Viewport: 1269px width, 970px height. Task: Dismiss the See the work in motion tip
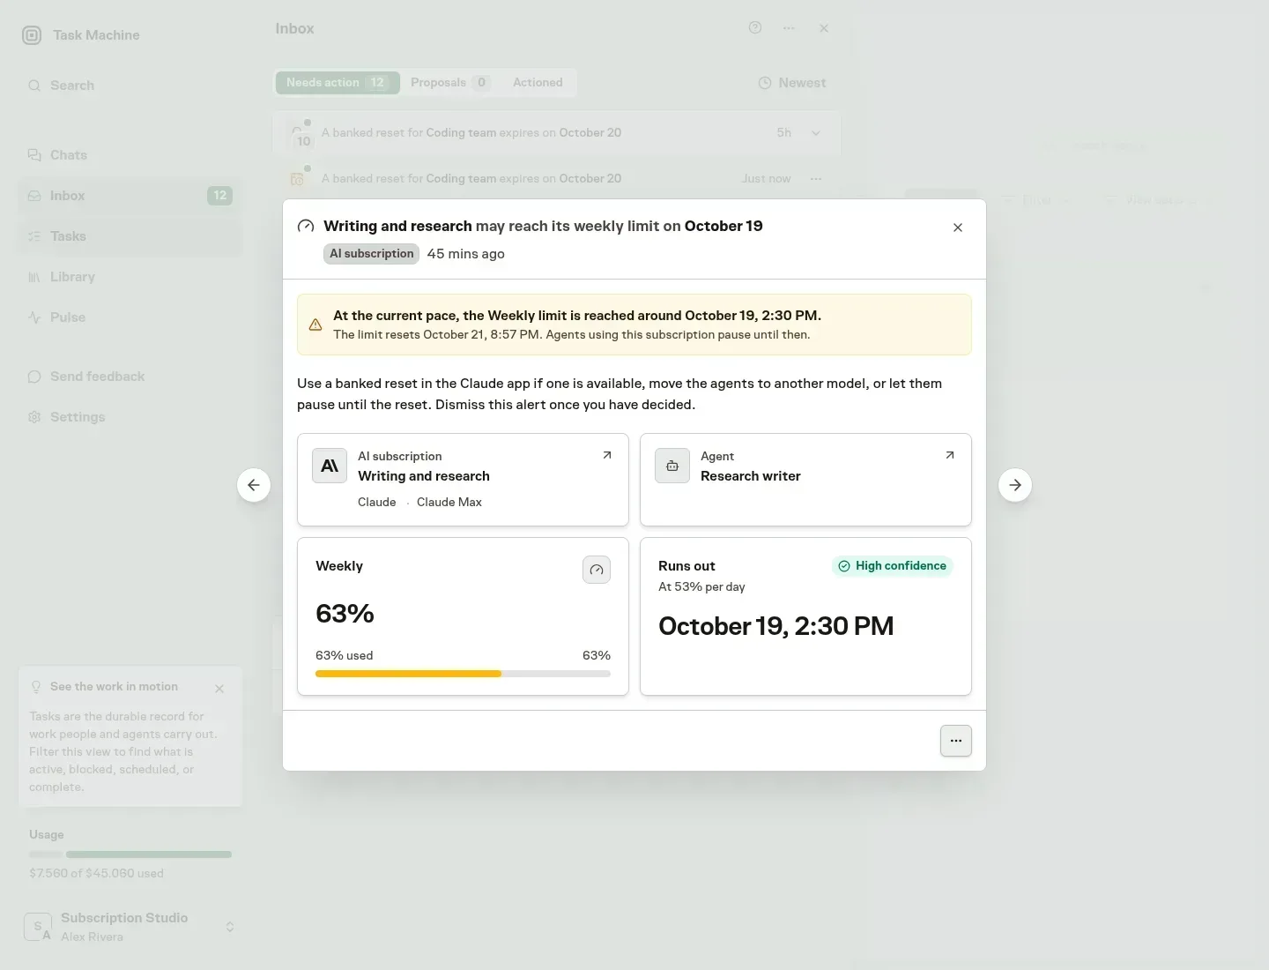219,689
